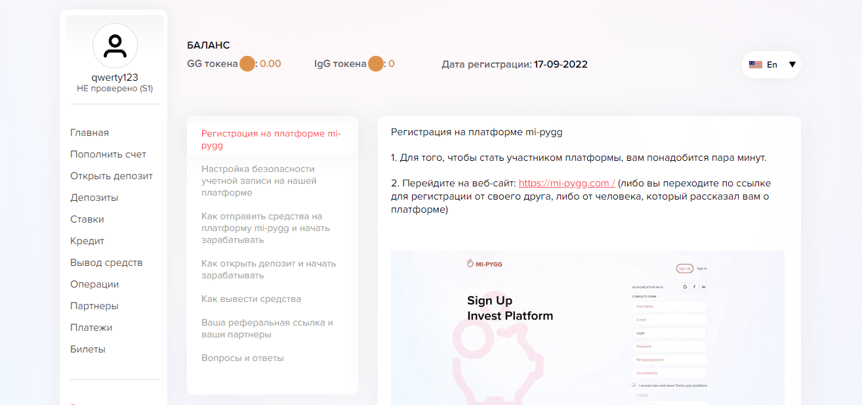The height and width of the screenshot is (405, 862).
Task: Click the GG token coin icon
Action: click(x=247, y=64)
